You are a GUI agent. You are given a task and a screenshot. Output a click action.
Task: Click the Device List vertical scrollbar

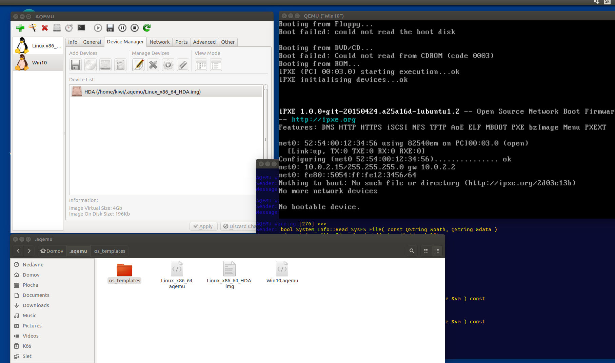[x=265, y=139]
